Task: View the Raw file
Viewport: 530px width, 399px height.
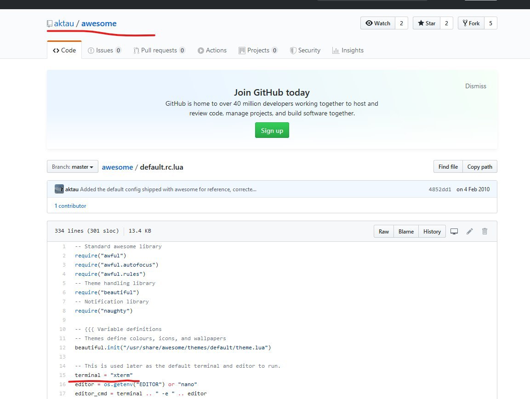Action: pos(384,231)
